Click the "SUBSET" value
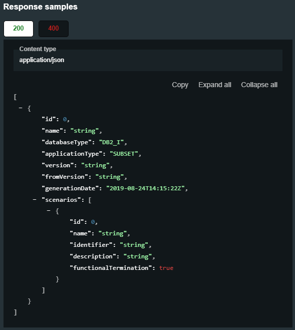The width and height of the screenshot is (295, 330). click(124, 154)
